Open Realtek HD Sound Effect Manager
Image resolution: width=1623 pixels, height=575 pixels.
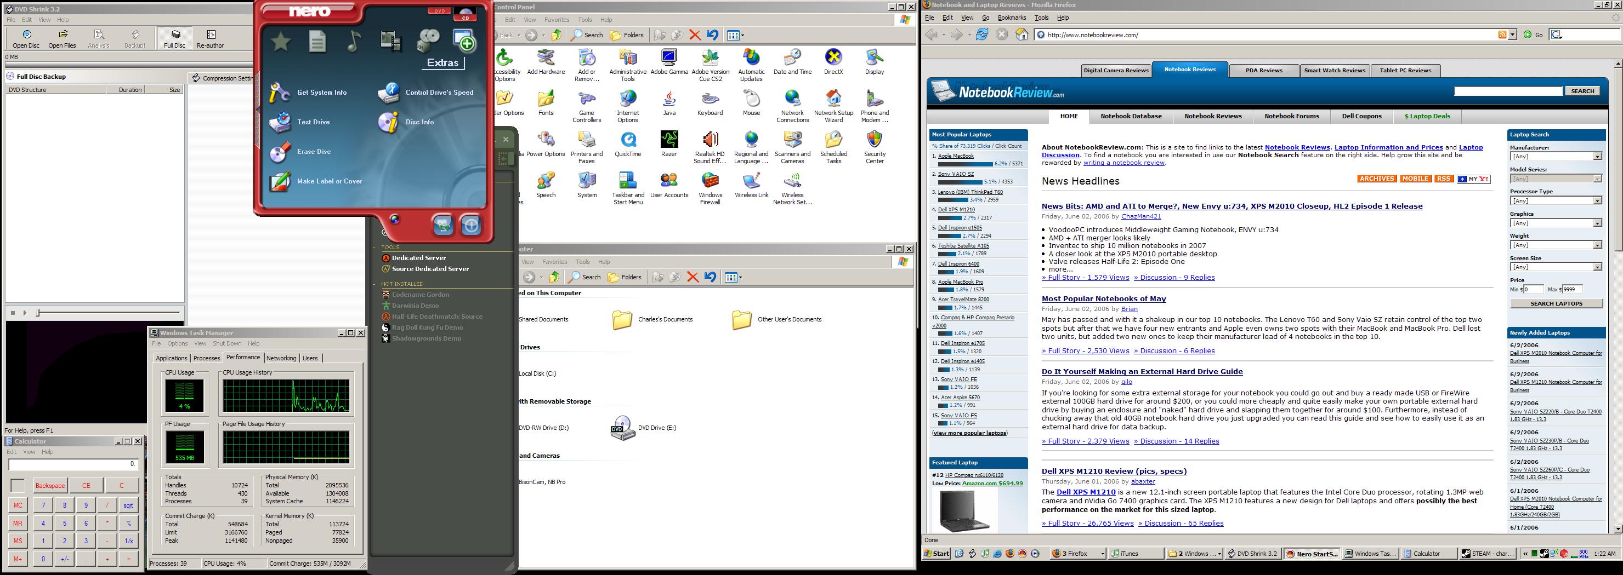coord(710,148)
